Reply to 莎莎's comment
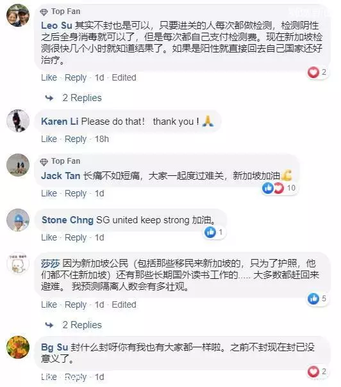The image size is (341, 387). tap(76, 305)
